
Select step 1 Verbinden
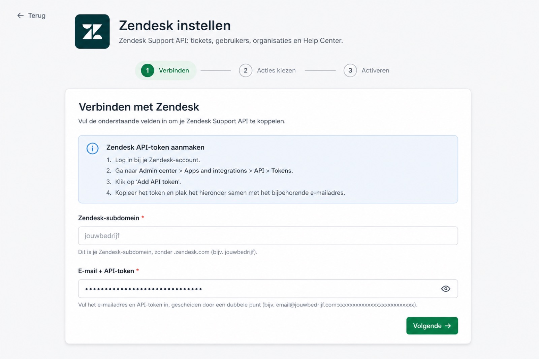coord(166,70)
